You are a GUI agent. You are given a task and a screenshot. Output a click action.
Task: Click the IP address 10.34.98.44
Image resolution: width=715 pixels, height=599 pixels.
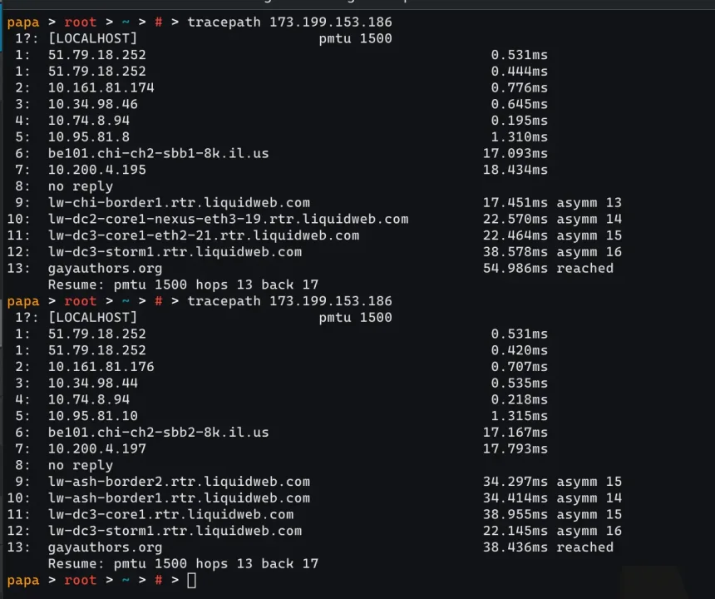pos(92,384)
